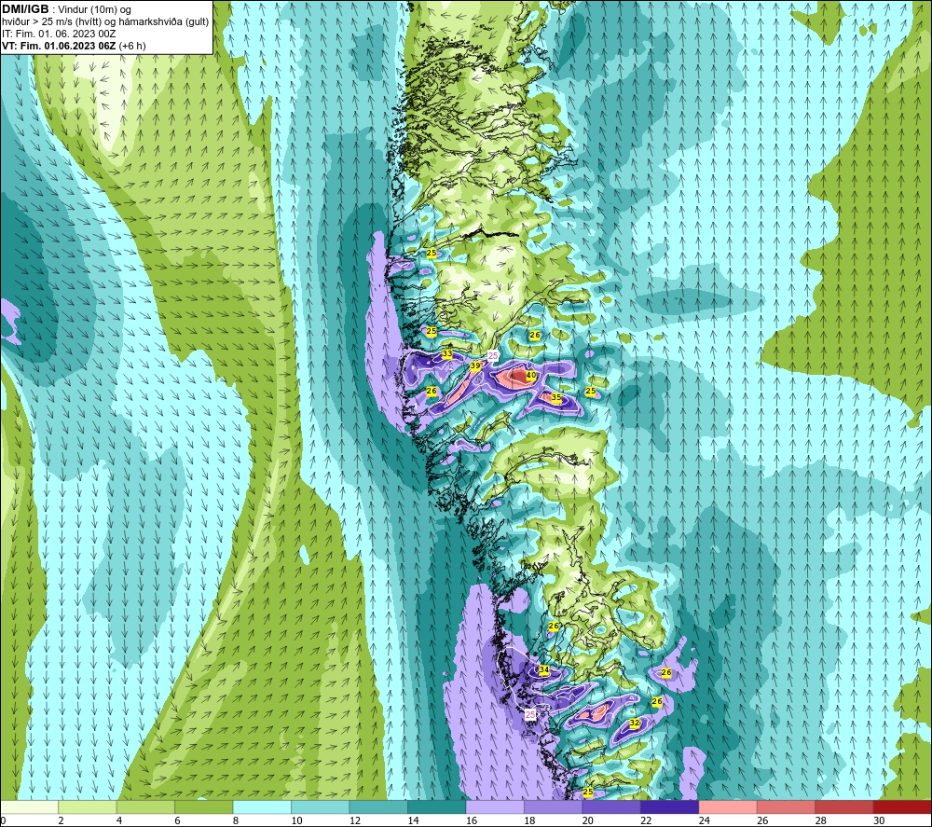The width and height of the screenshot is (932, 827).
Task: Click the yellow gust label 34
Action: point(544,670)
